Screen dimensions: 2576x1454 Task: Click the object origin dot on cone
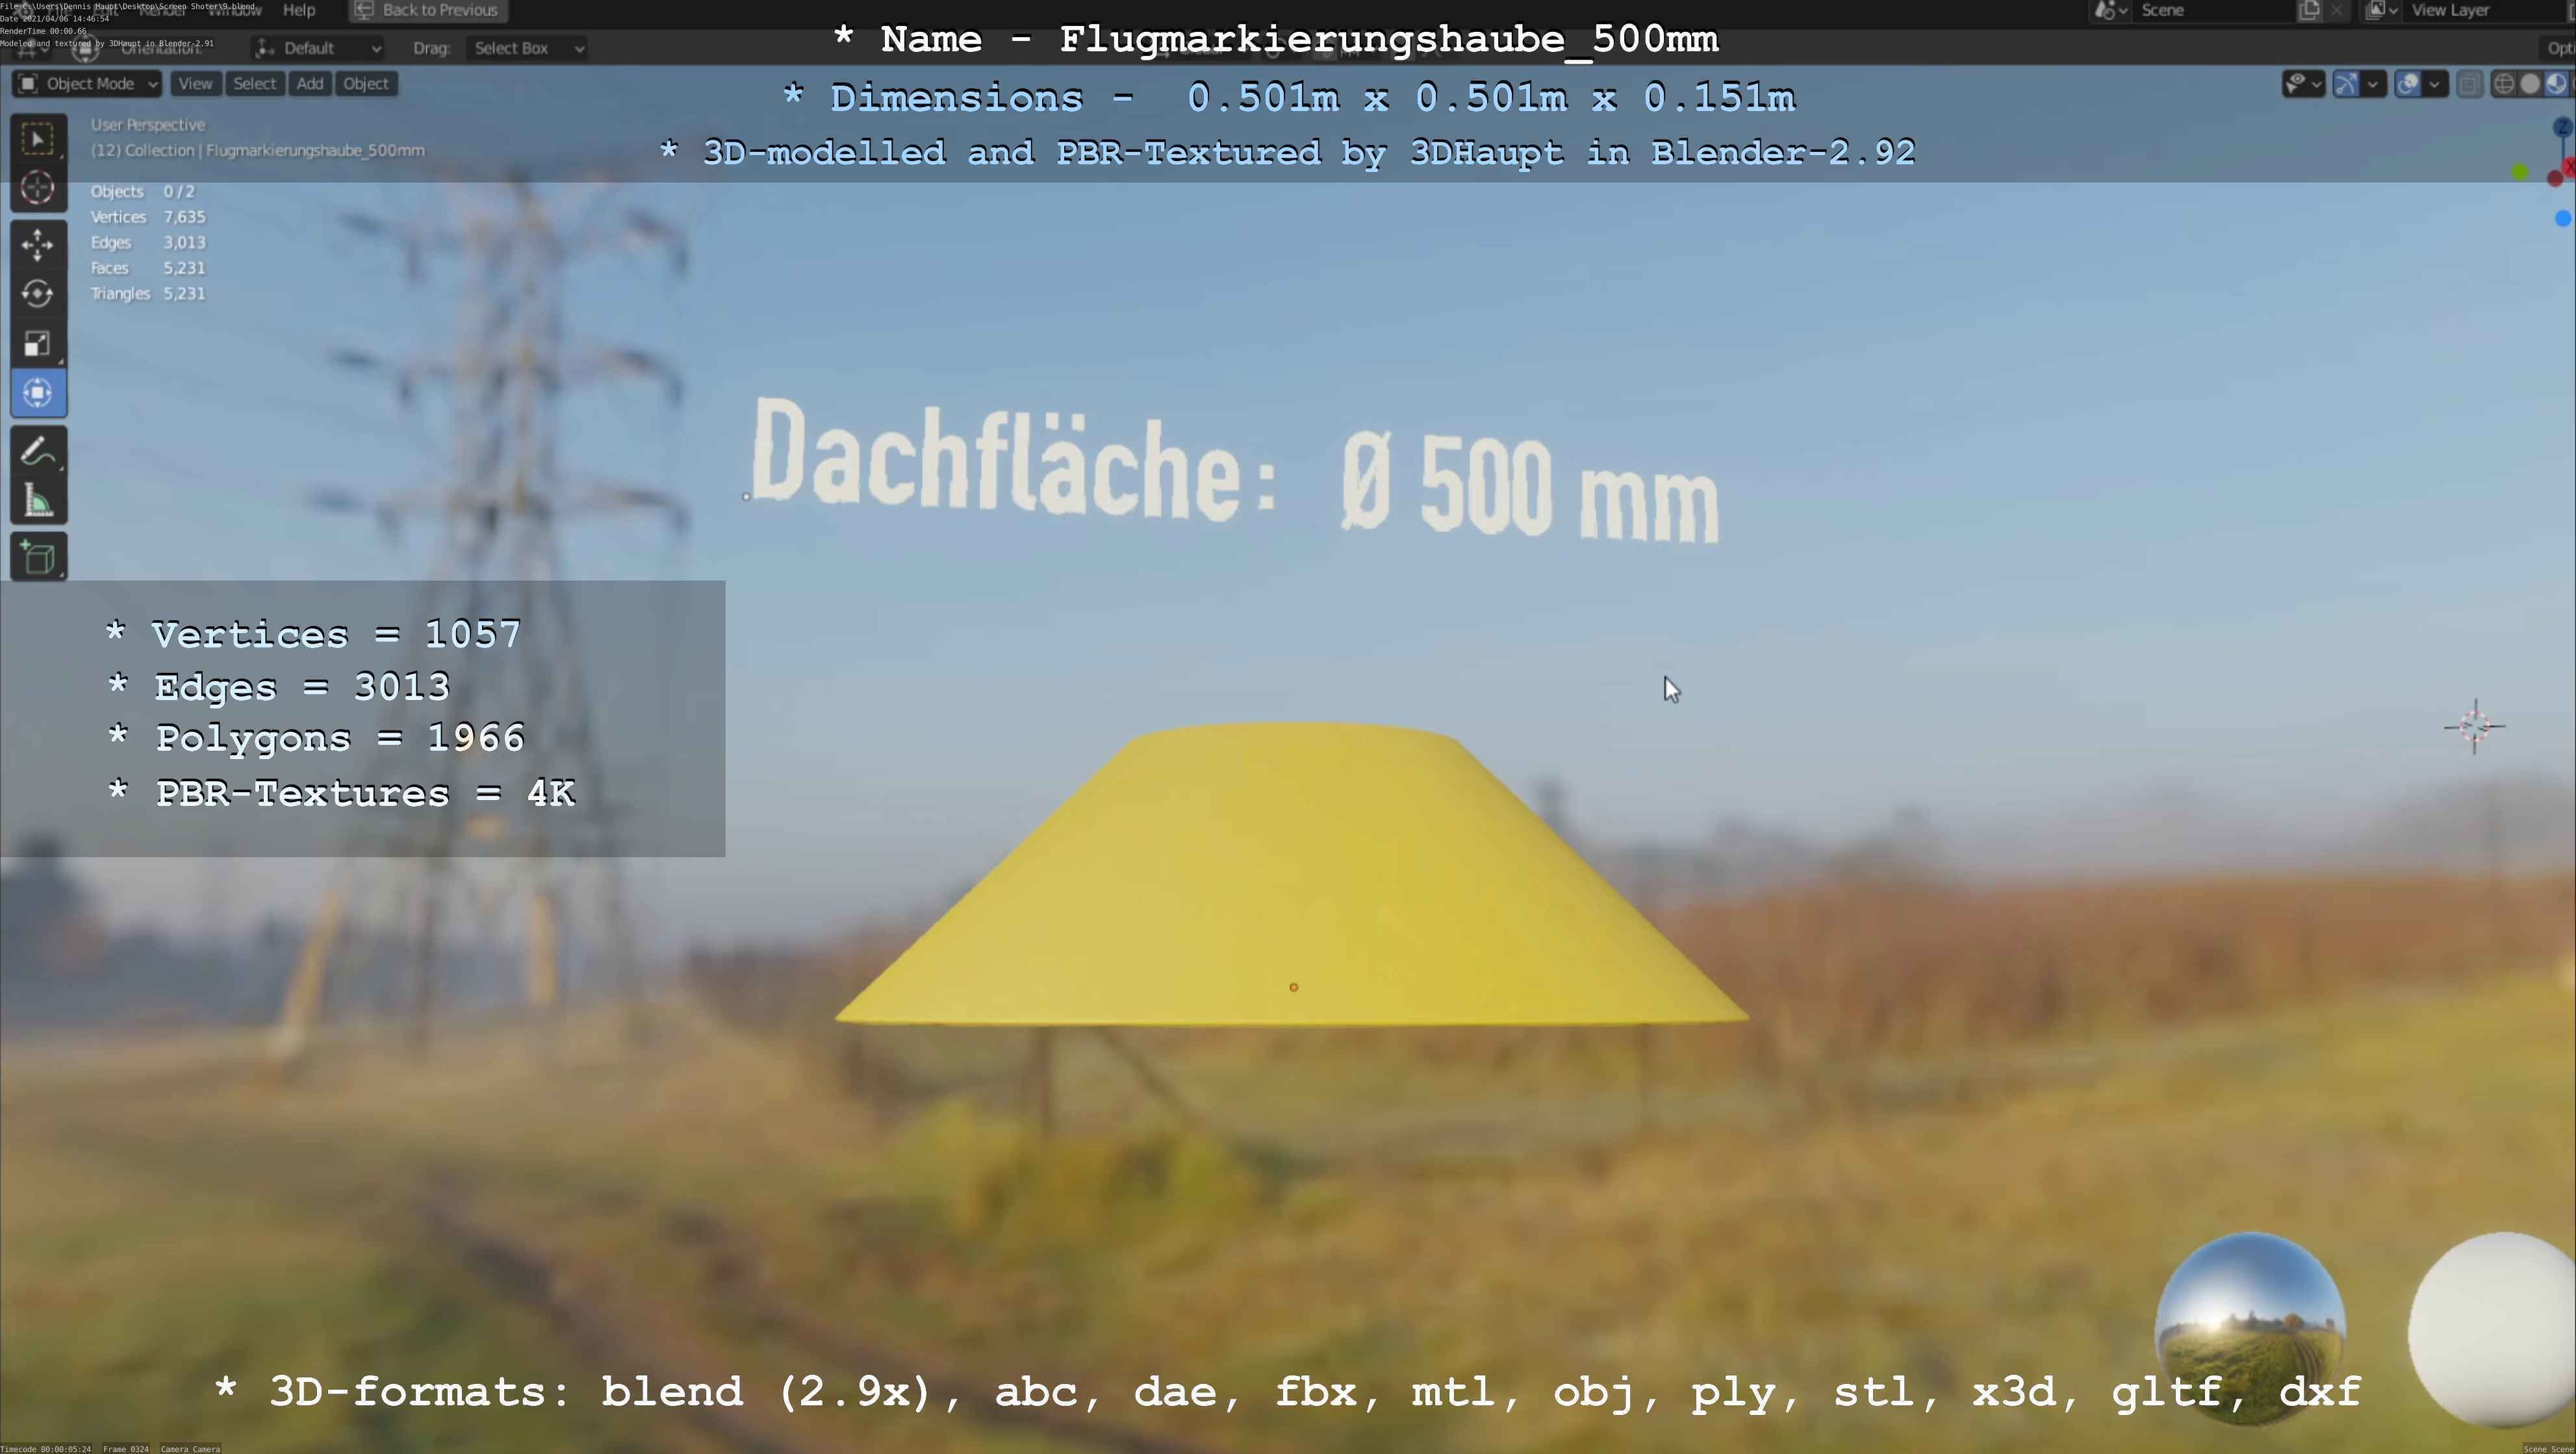(1294, 987)
